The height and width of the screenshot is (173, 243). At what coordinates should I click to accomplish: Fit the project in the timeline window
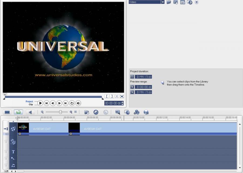point(76,112)
